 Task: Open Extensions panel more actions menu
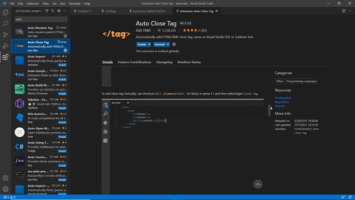[65, 11]
